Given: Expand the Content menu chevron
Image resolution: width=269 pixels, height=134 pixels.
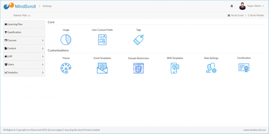Looking at the screenshot, I should (43, 48).
